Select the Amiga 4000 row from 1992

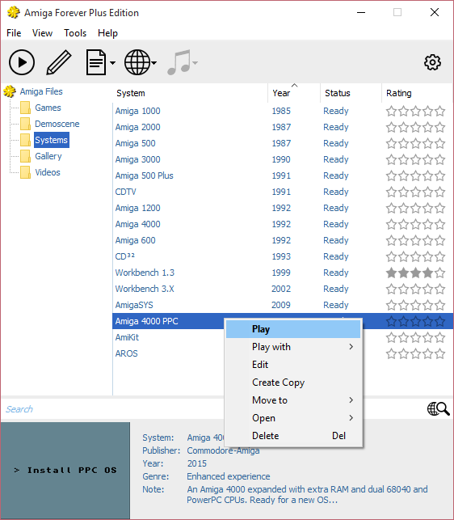(283, 224)
